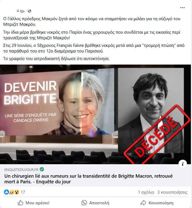Open the three-dot post options menu
The height and width of the screenshot is (208, 192).
(x=182, y=8)
